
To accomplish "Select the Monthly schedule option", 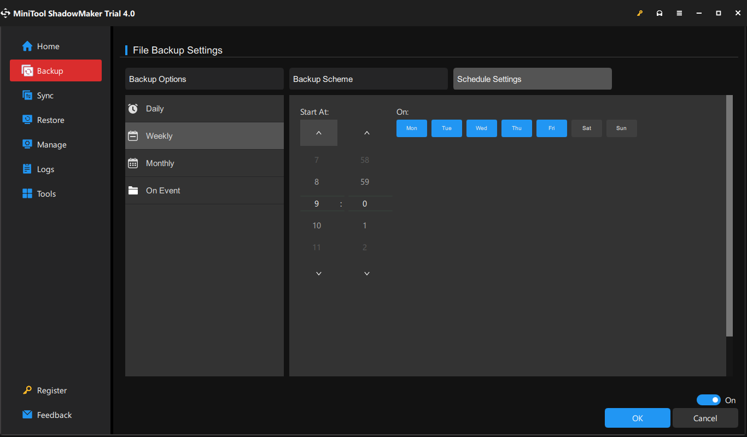I will (x=160, y=163).
